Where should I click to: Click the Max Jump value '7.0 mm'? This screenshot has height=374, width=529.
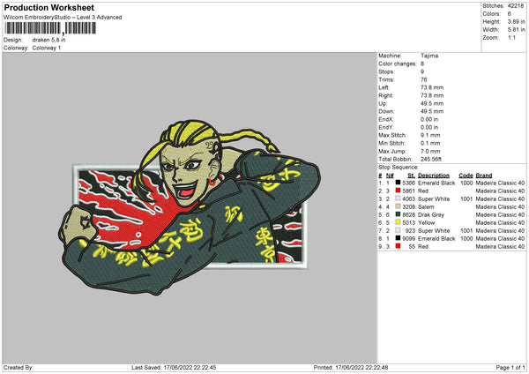tap(430, 151)
